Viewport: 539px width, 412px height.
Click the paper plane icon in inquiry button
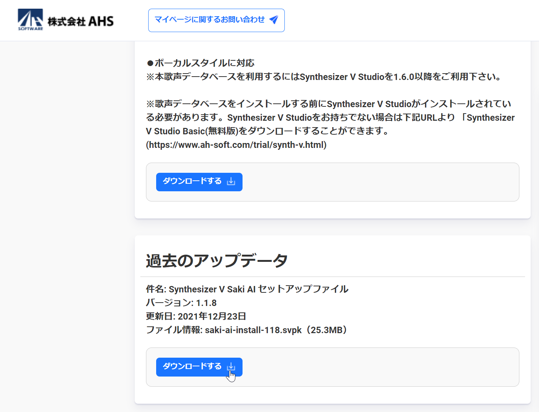[274, 20]
